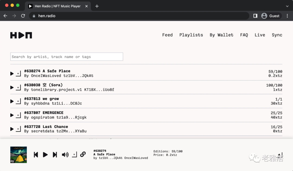Open the FAQ link

click(x=244, y=35)
